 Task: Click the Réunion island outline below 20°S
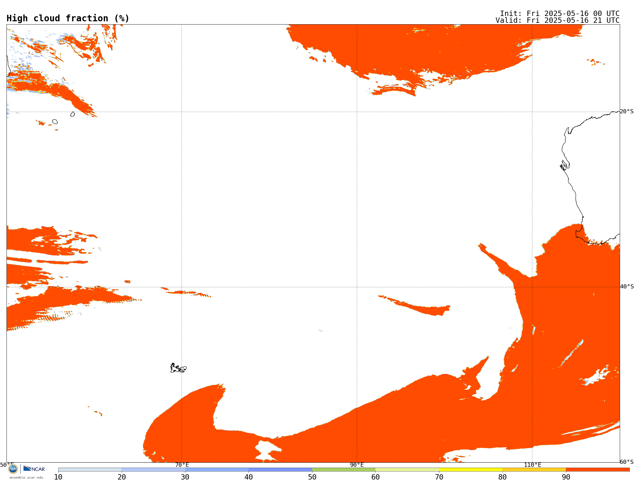coord(55,122)
